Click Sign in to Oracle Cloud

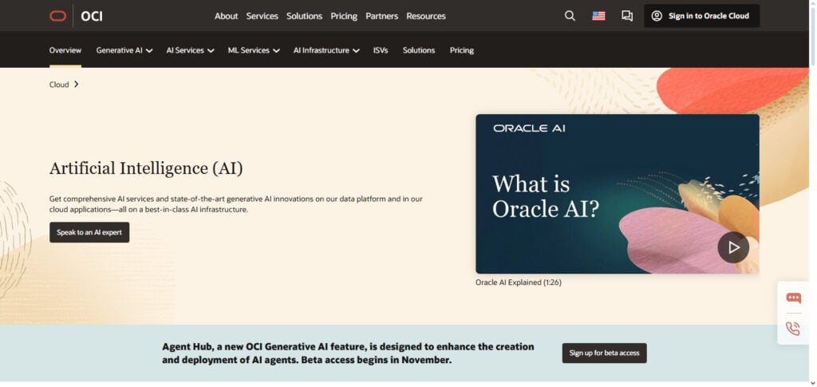(x=702, y=16)
